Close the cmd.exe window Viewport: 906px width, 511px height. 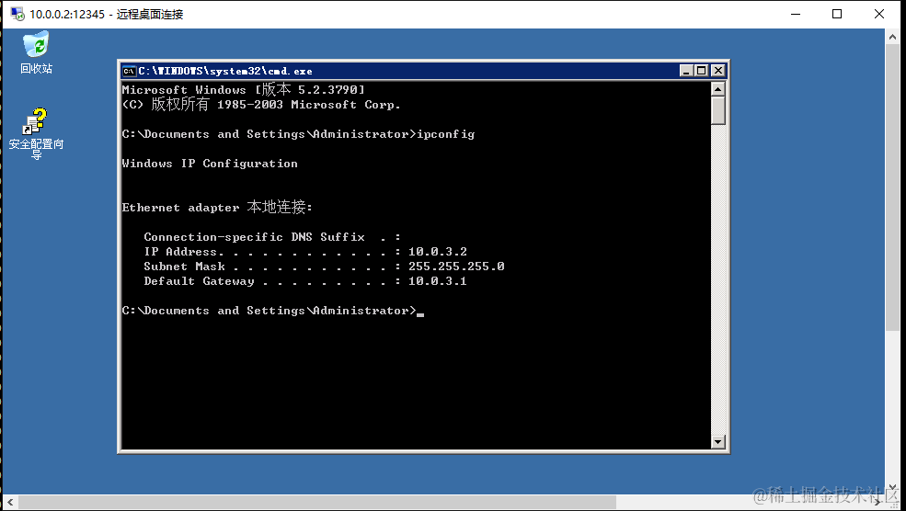tap(717, 71)
